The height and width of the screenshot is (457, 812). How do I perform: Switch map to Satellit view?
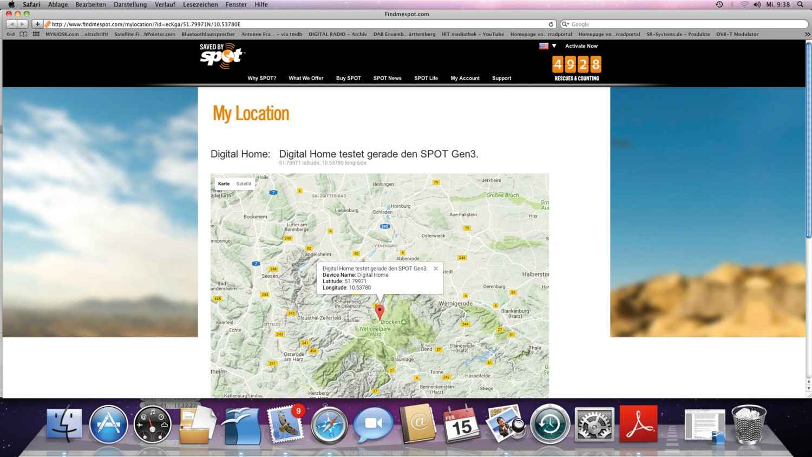(244, 184)
